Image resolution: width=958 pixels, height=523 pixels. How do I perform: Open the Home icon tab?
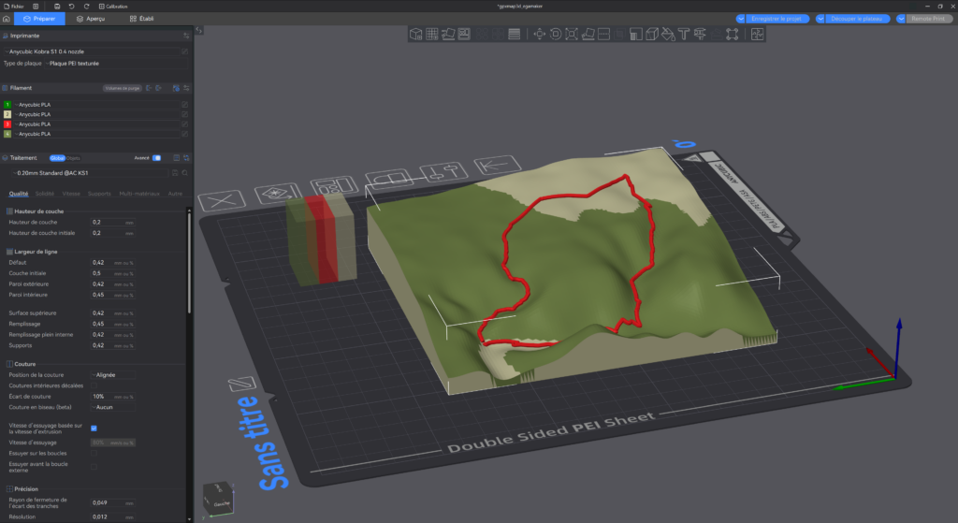(7, 19)
